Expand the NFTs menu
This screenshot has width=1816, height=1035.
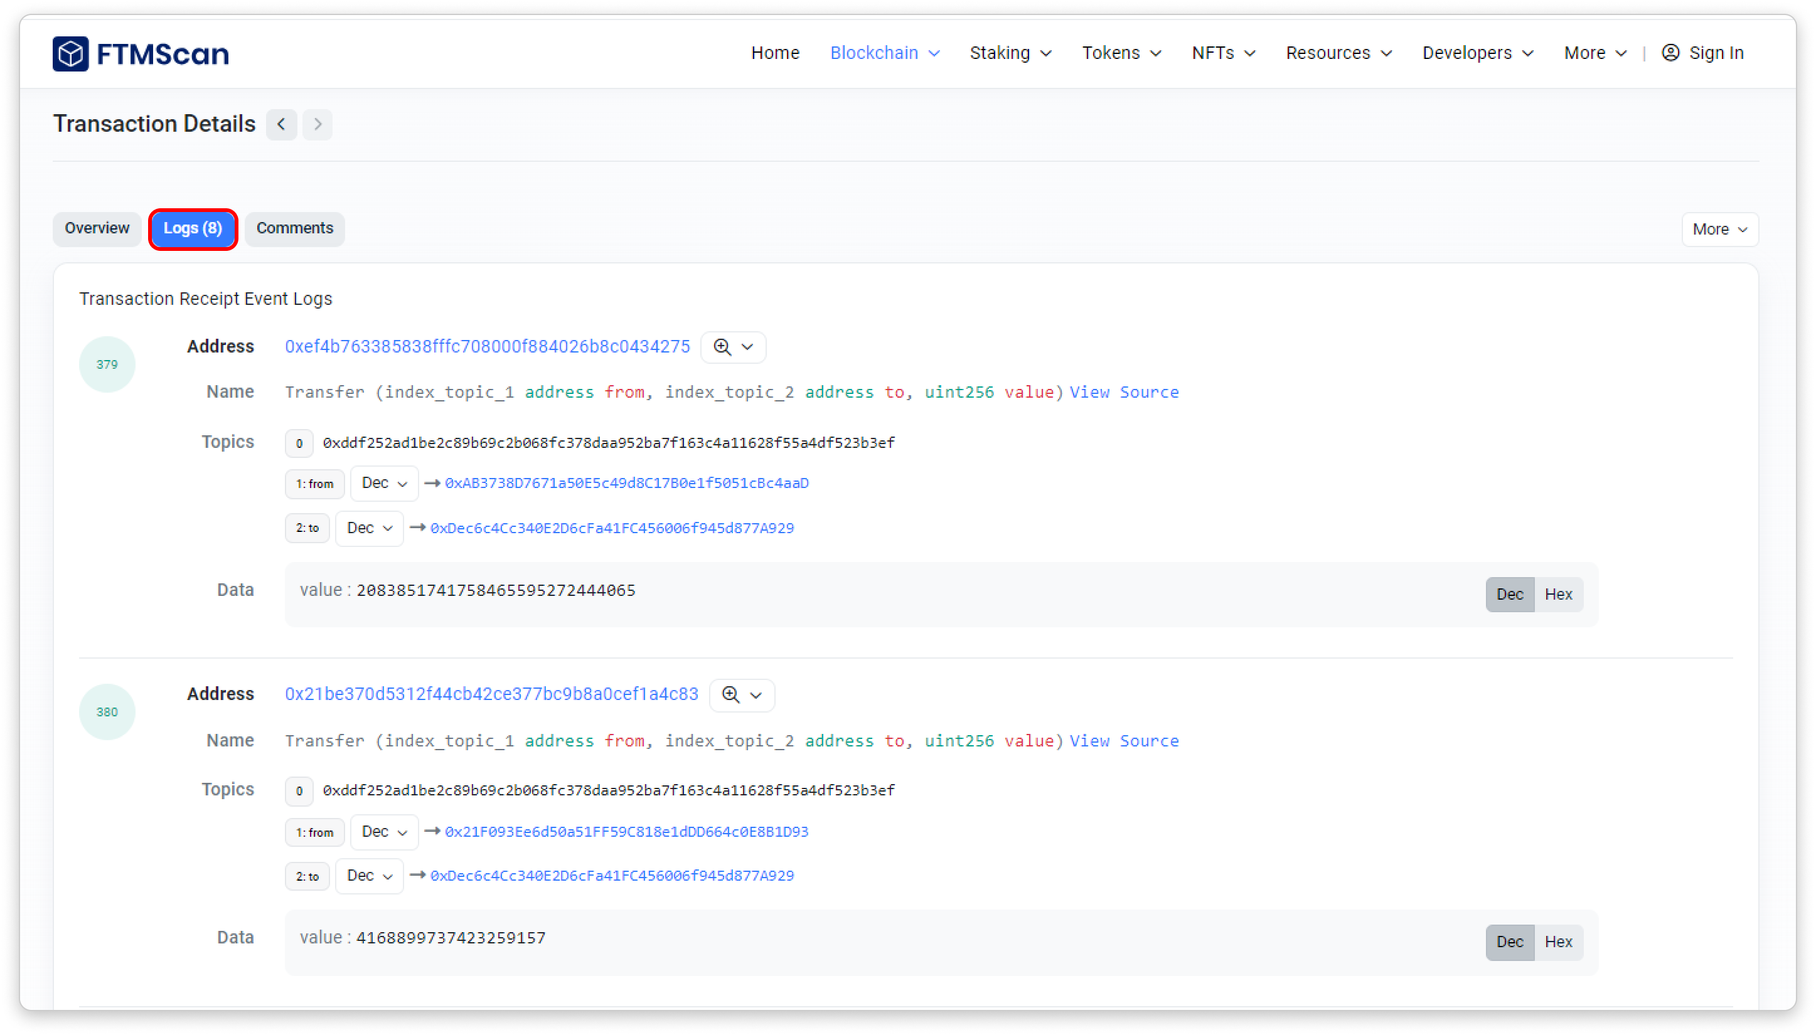pyautogui.click(x=1223, y=53)
